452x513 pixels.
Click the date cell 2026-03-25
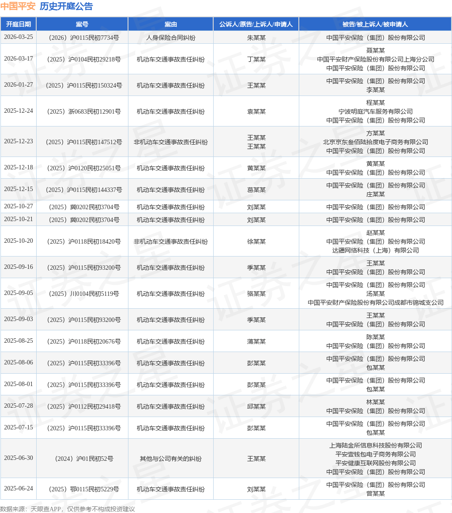[18, 37]
